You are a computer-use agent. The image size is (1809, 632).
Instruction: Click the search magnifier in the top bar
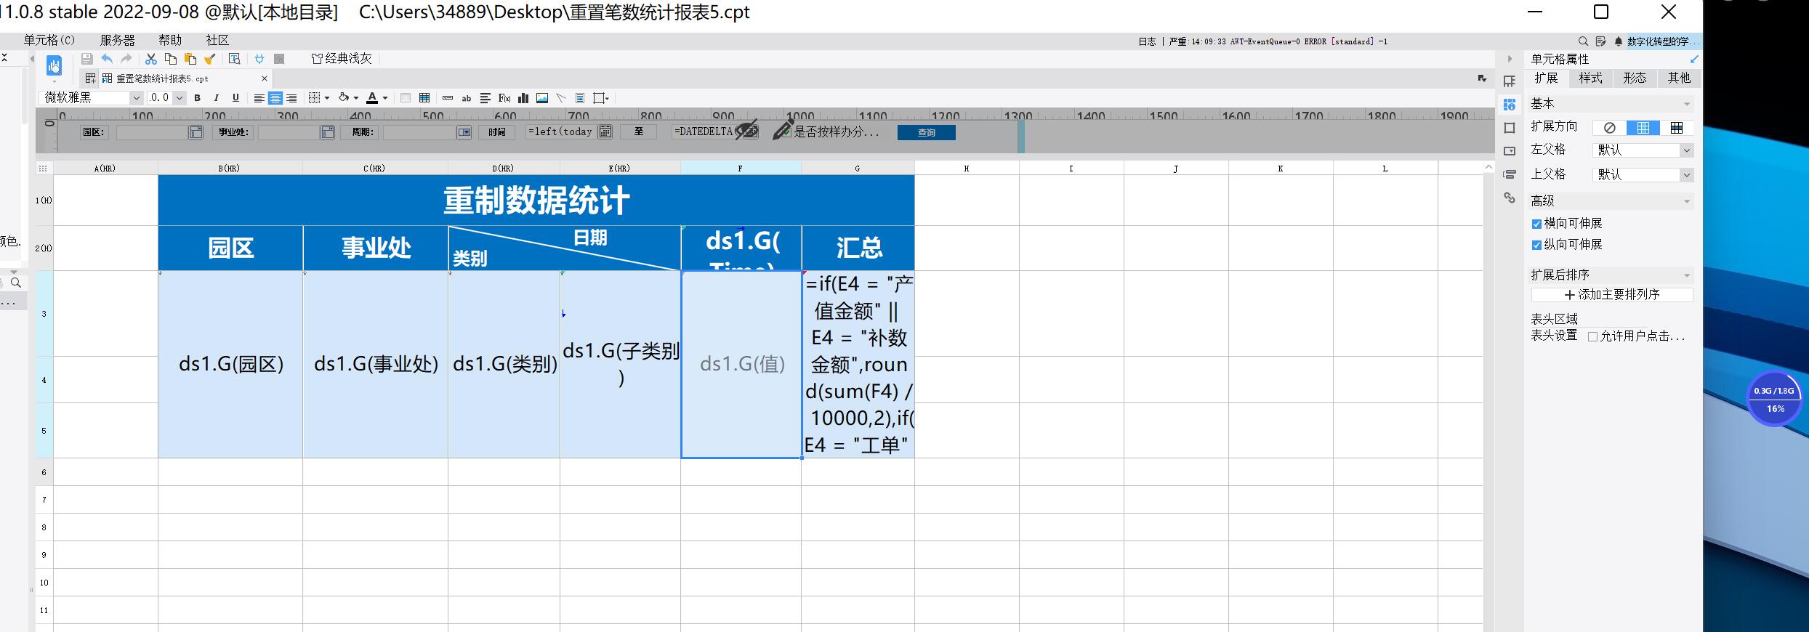click(1583, 41)
